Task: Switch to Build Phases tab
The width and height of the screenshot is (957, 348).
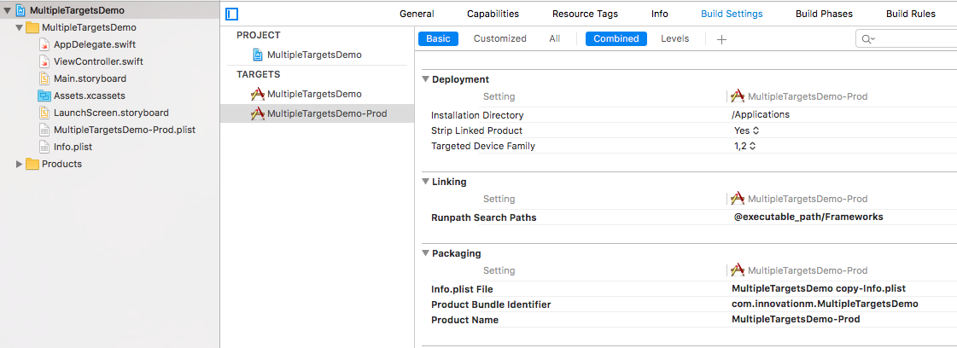Action: (x=824, y=14)
